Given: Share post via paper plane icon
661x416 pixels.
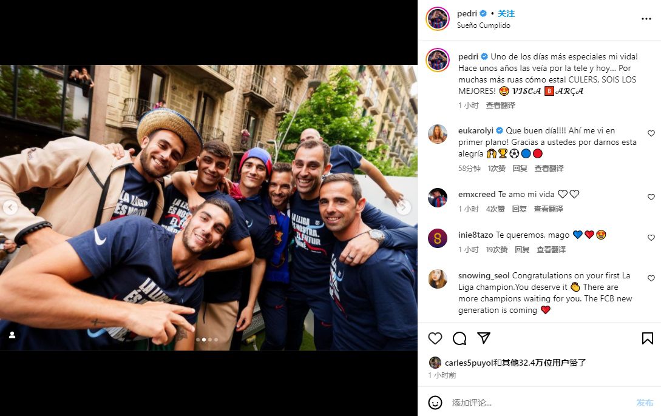Looking at the screenshot, I should tap(484, 338).
